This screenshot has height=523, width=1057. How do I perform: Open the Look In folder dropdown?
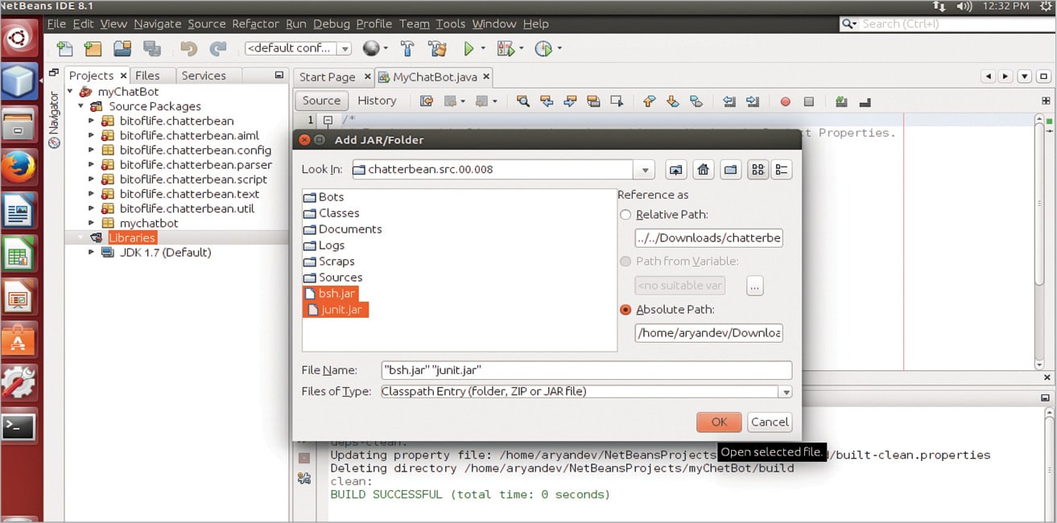point(643,170)
